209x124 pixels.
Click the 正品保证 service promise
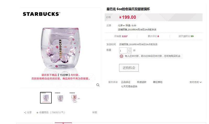point(126,82)
